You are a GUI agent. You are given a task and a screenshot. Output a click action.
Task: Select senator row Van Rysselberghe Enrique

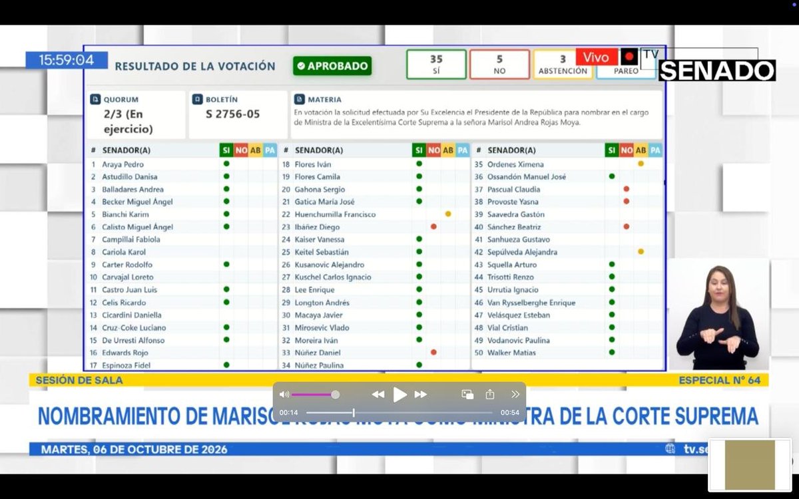pos(567,303)
